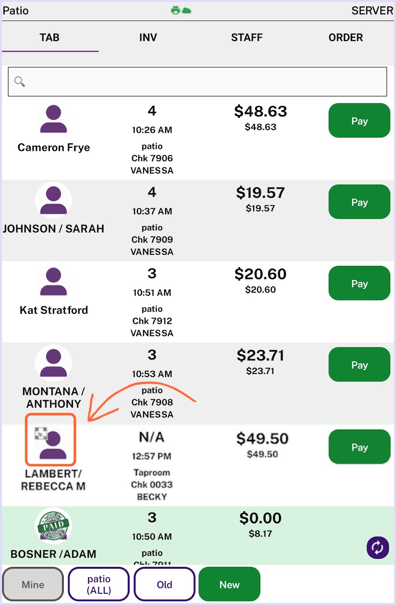Image resolution: width=396 pixels, height=605 pixels.
Task: Click the purple circular refresh icon
Action: point(377,547)
